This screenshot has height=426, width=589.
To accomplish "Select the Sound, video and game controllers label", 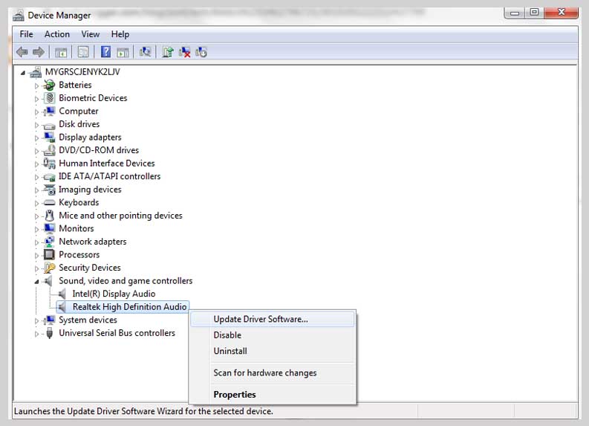I will tap(126, 281).
